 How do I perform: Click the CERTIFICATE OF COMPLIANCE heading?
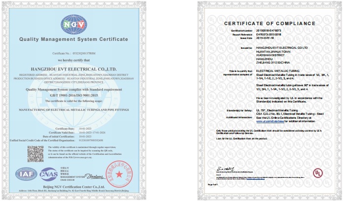(270, 24)
